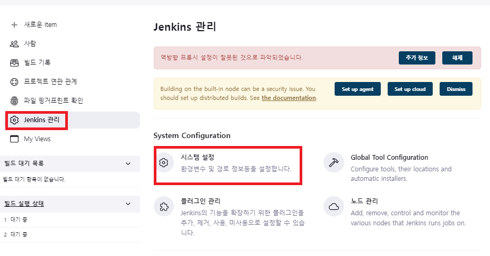
Task: Open the 빌드 실행 상태 header link
Action: pyautogui.click(x=24, y=204)
